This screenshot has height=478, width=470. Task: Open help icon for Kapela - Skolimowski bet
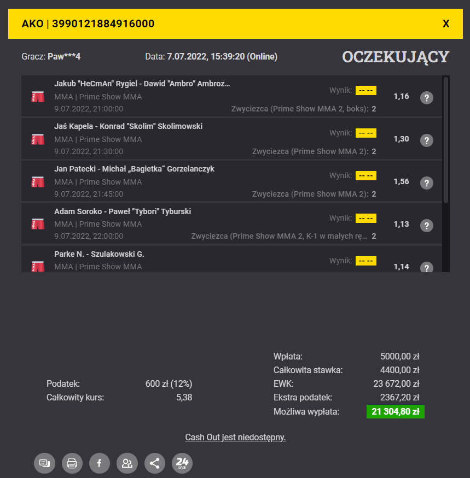pyautogui.click(x=427, y=140)
